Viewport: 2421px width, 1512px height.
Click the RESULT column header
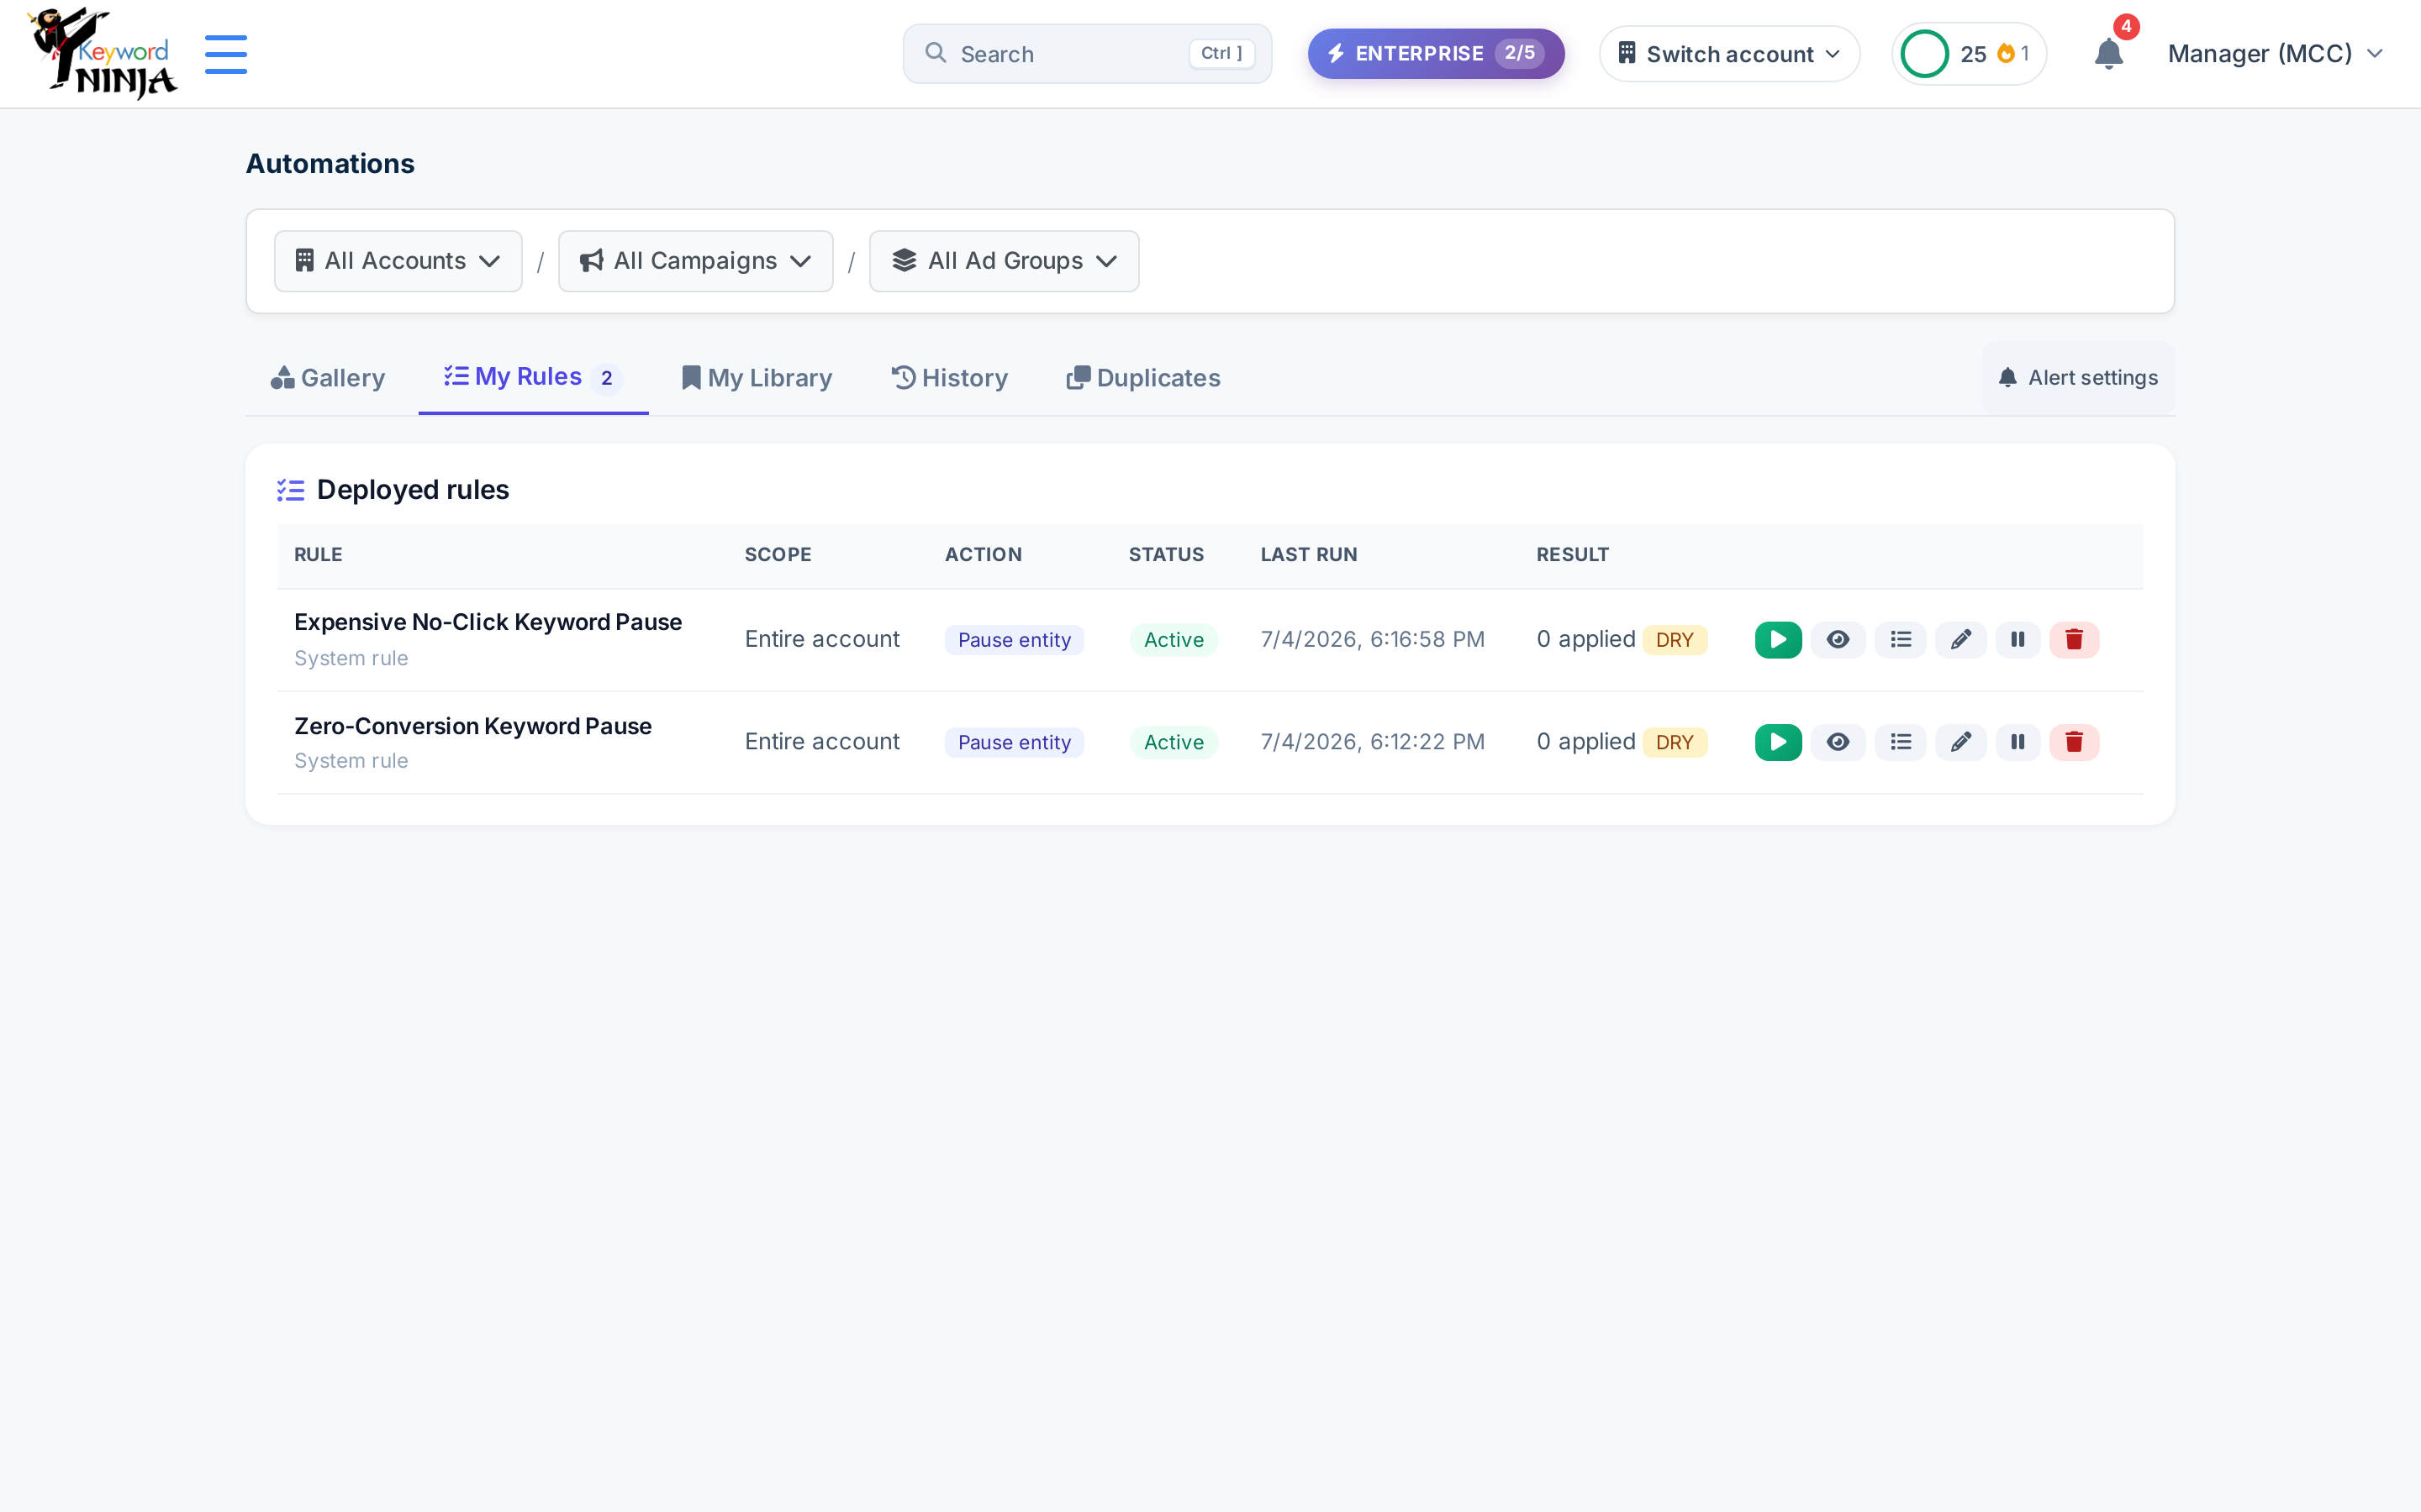tap(1572, 555)
